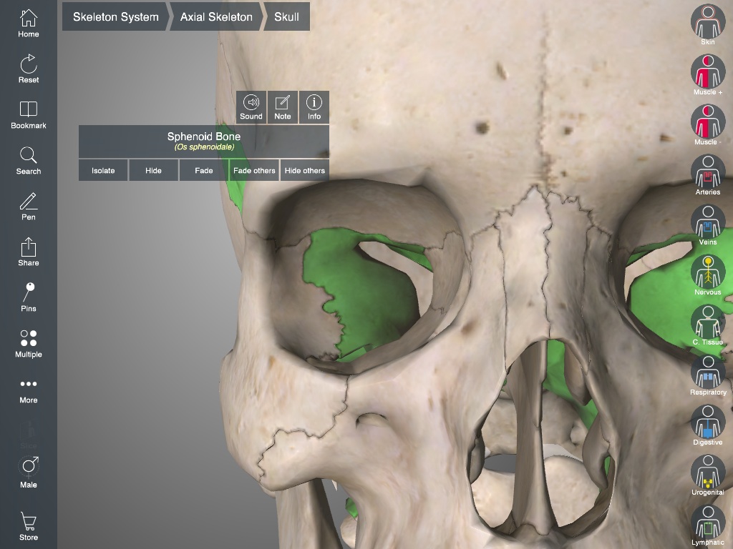Navigate to Skeleton System breadcrumb
Image resolution: width=733 pixels, height=549 pixels.
point(115,16)
